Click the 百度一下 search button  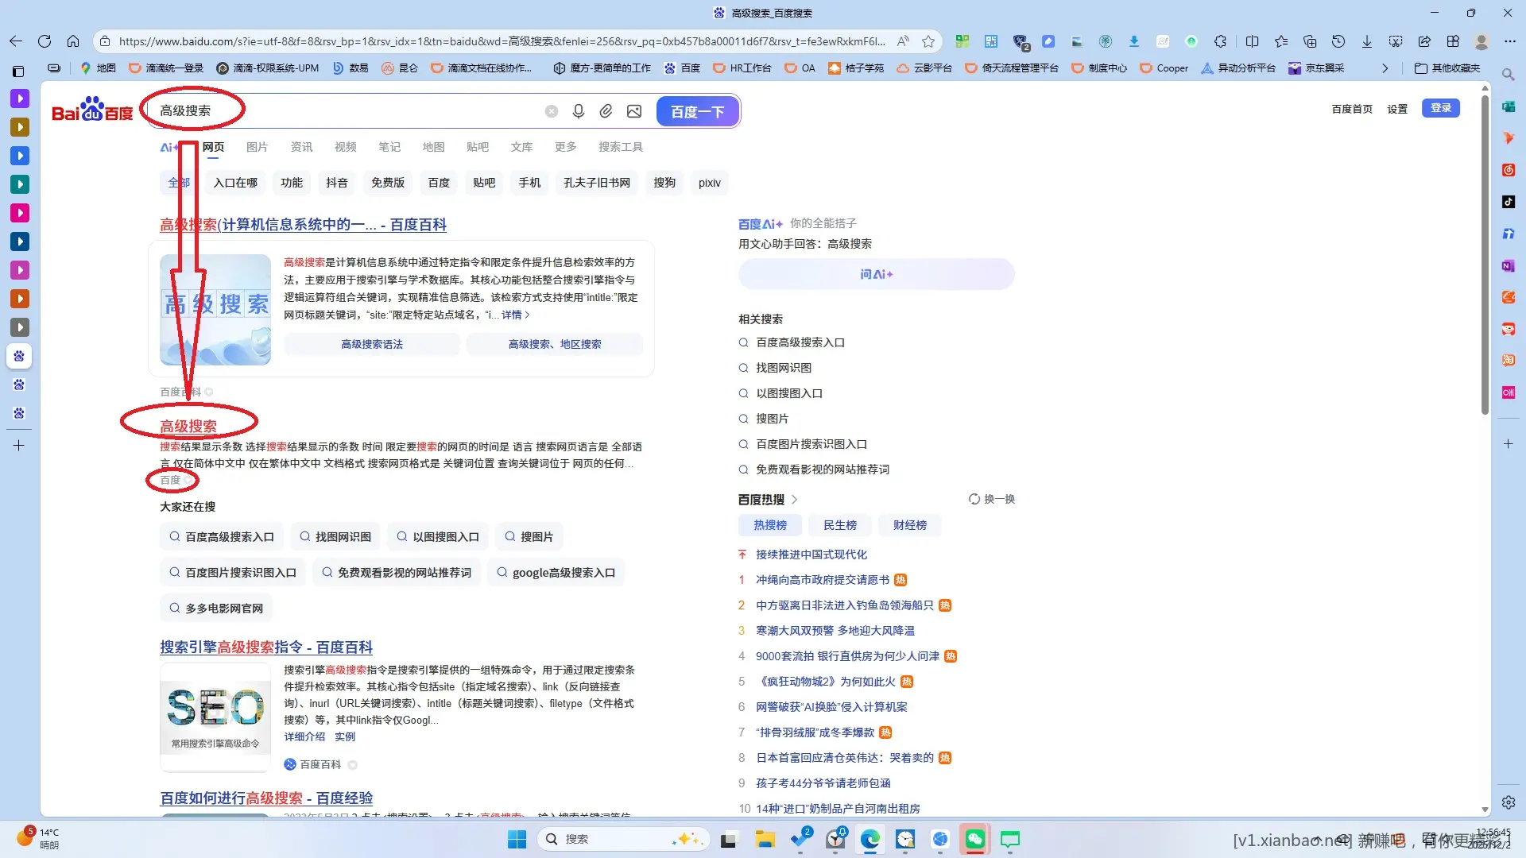coord(697,111)
